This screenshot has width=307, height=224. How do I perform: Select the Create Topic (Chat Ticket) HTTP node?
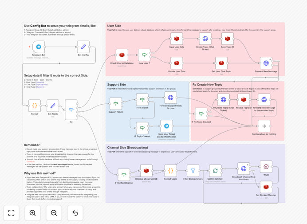coord(205,39)
